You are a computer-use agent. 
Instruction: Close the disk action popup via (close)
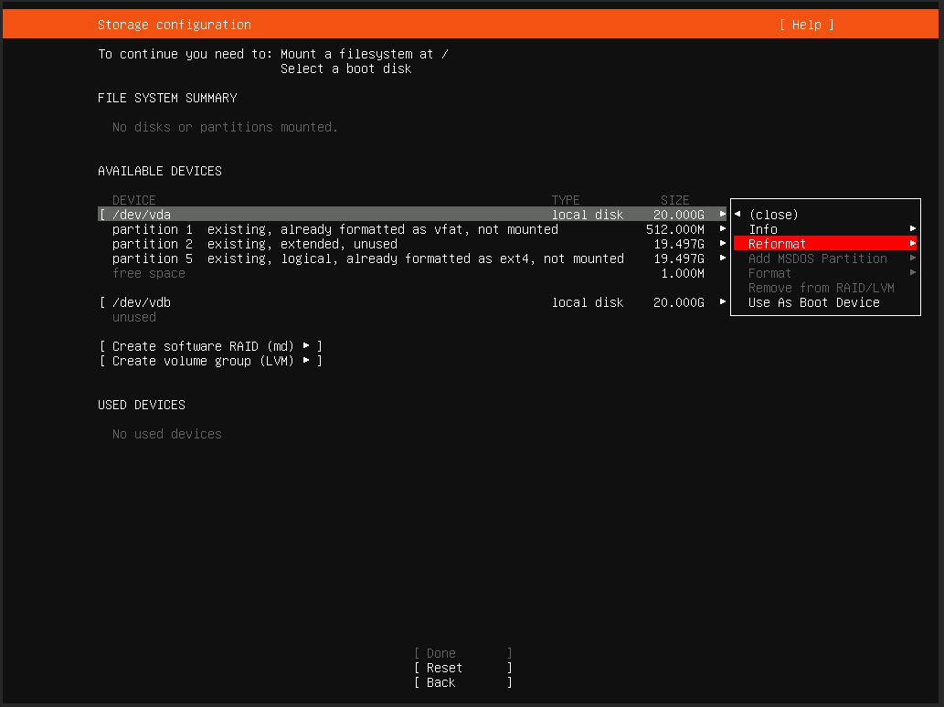pyautogui.click(x=773, y=215)
